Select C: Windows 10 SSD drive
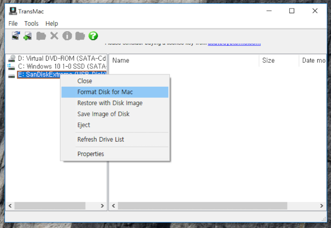The image size is (331, 228). point(62,66)
